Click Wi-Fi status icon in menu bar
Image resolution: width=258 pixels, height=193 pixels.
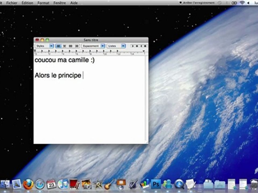click(242, 3)
